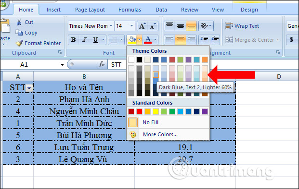The width and height of the screenshot is (299, 189).
Task: Click the Accounting dollar format icon
Action: [x=291, y=40]
